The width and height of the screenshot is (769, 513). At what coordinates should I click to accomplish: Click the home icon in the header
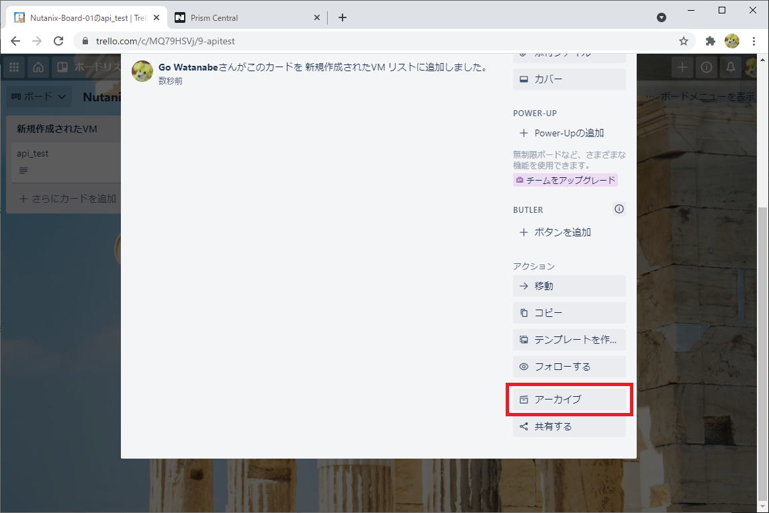pyautogui.click(x=38, y=66)
